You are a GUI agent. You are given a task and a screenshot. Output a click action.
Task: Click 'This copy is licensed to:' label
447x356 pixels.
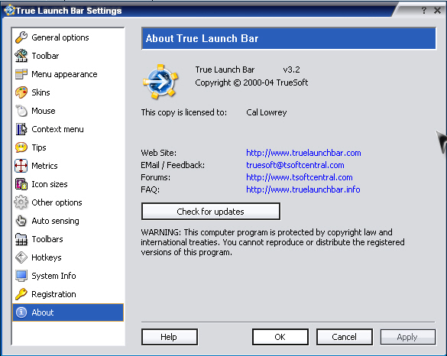[184, 112]
